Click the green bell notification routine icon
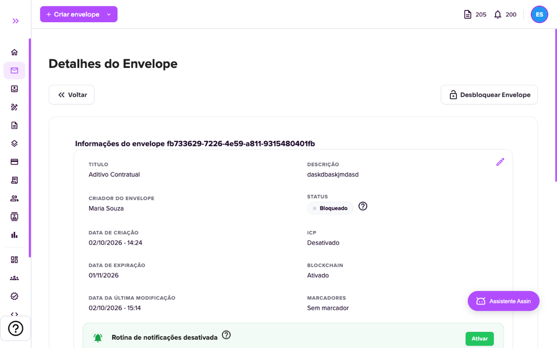Viewport: 557px width, 348px height. tap(98, 338)
